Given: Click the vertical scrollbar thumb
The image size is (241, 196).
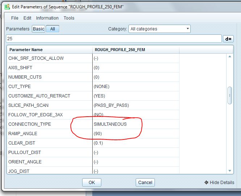Looking at the screenshot, I should click(x=230, y=96).
